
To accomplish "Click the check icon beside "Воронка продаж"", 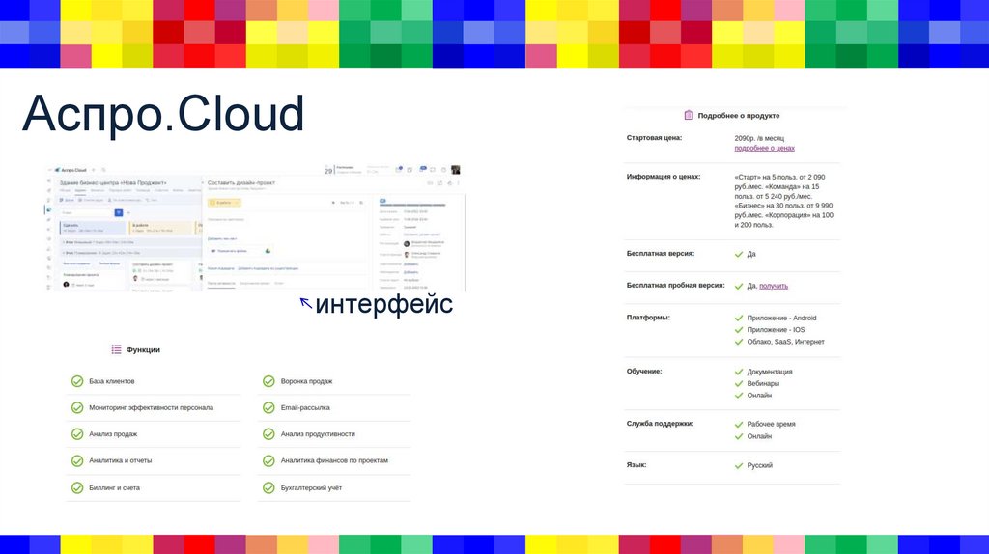I will click(x=268, y=381).
